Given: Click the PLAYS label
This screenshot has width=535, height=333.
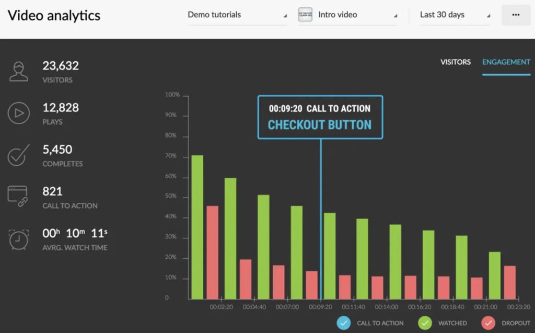Looking at the screenshot, I should [52, 122].
